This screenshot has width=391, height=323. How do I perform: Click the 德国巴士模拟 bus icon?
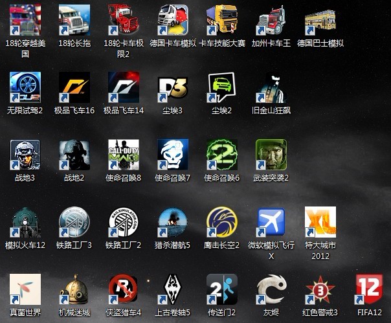(x=320, y=19)
